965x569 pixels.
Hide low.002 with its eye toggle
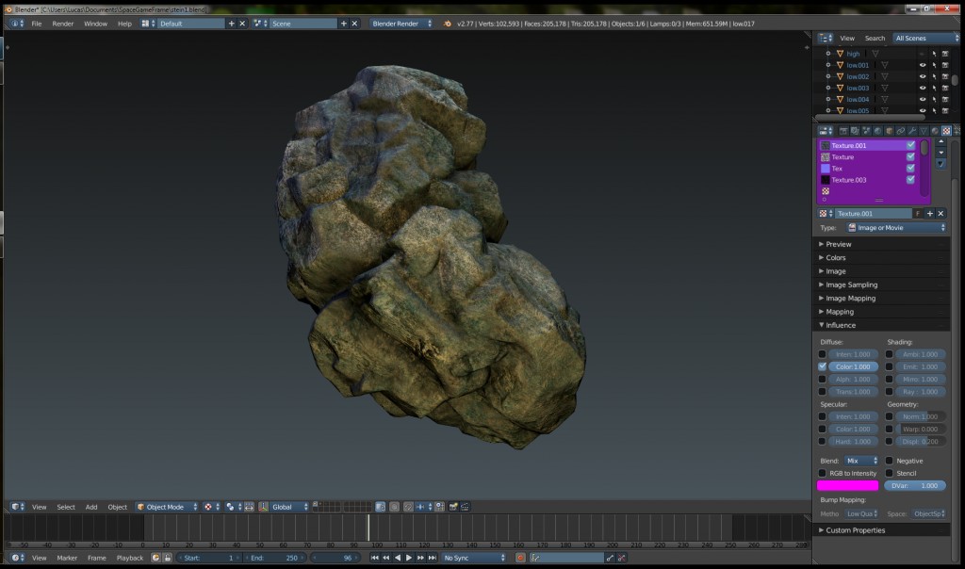[923, 76]
